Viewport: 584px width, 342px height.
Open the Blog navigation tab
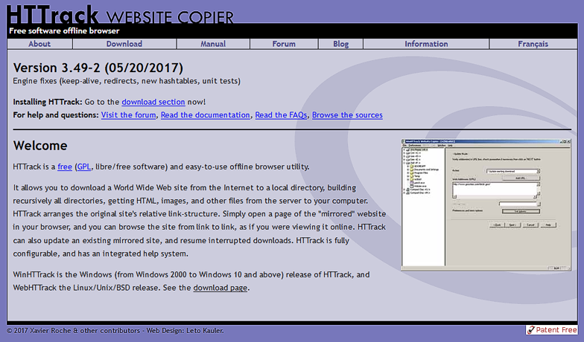click(x=341, y=44)
